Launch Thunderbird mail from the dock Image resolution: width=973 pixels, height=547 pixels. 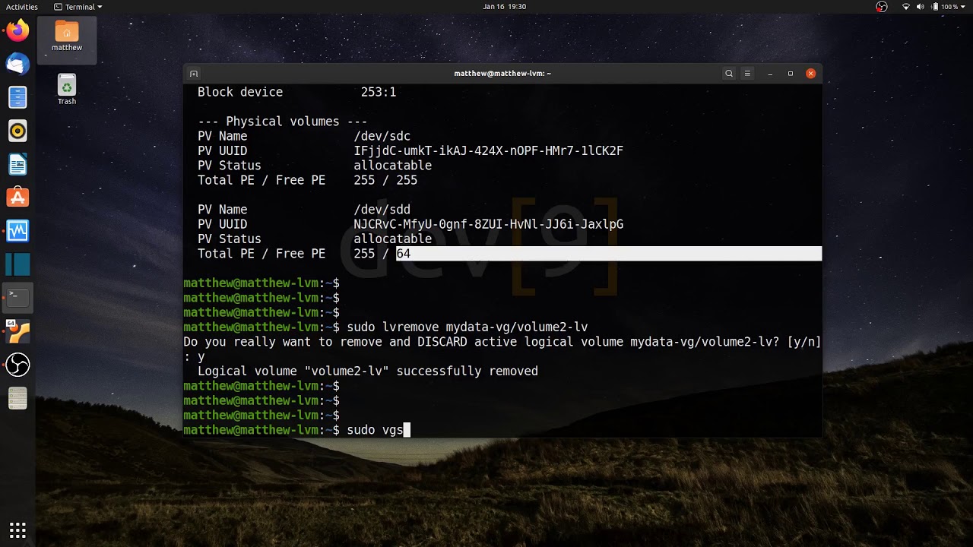[x=17, y=65]
